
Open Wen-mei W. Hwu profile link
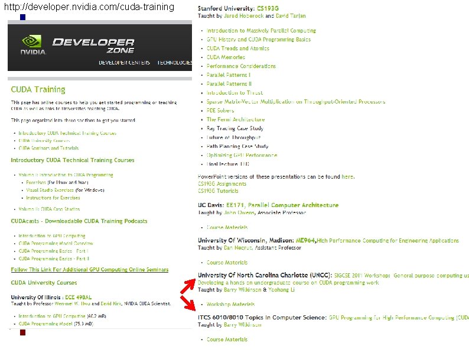coord(73,303)
